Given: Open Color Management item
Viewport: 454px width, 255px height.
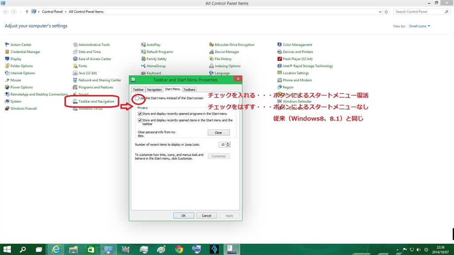Looking at the screenshot, I should coord(295,45).
